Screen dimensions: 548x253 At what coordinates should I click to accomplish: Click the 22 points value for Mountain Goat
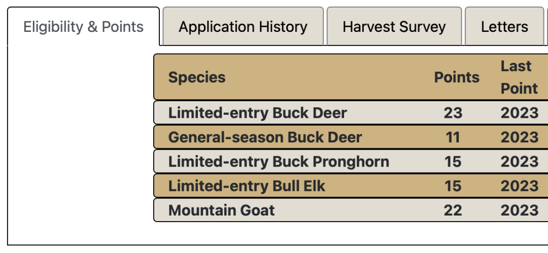click(453, 210)
